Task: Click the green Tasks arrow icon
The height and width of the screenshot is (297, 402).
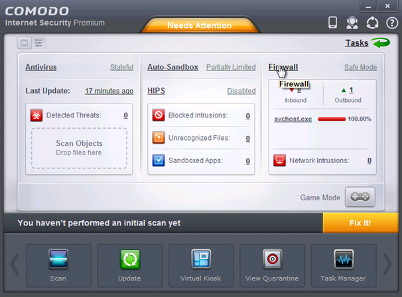Action: click(381, 43)
